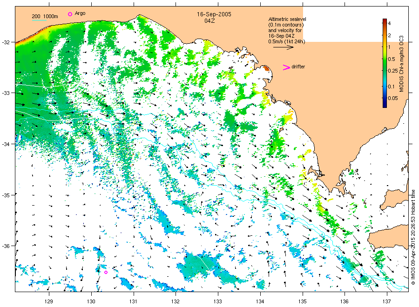The height and width of the screenshot is (307, 419).
Task: Click the colorbar tick label '0.5'
Action: [392, 59]
